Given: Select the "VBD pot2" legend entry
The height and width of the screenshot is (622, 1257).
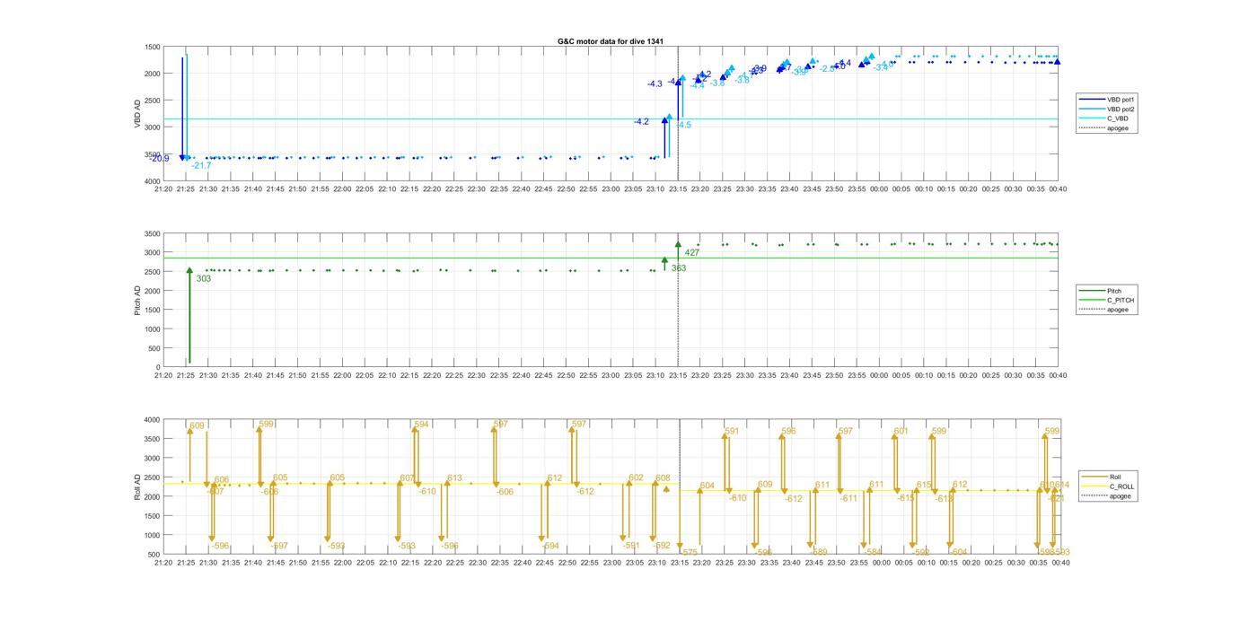Looking at the screenshot, I should click(x=1122, y=109).
